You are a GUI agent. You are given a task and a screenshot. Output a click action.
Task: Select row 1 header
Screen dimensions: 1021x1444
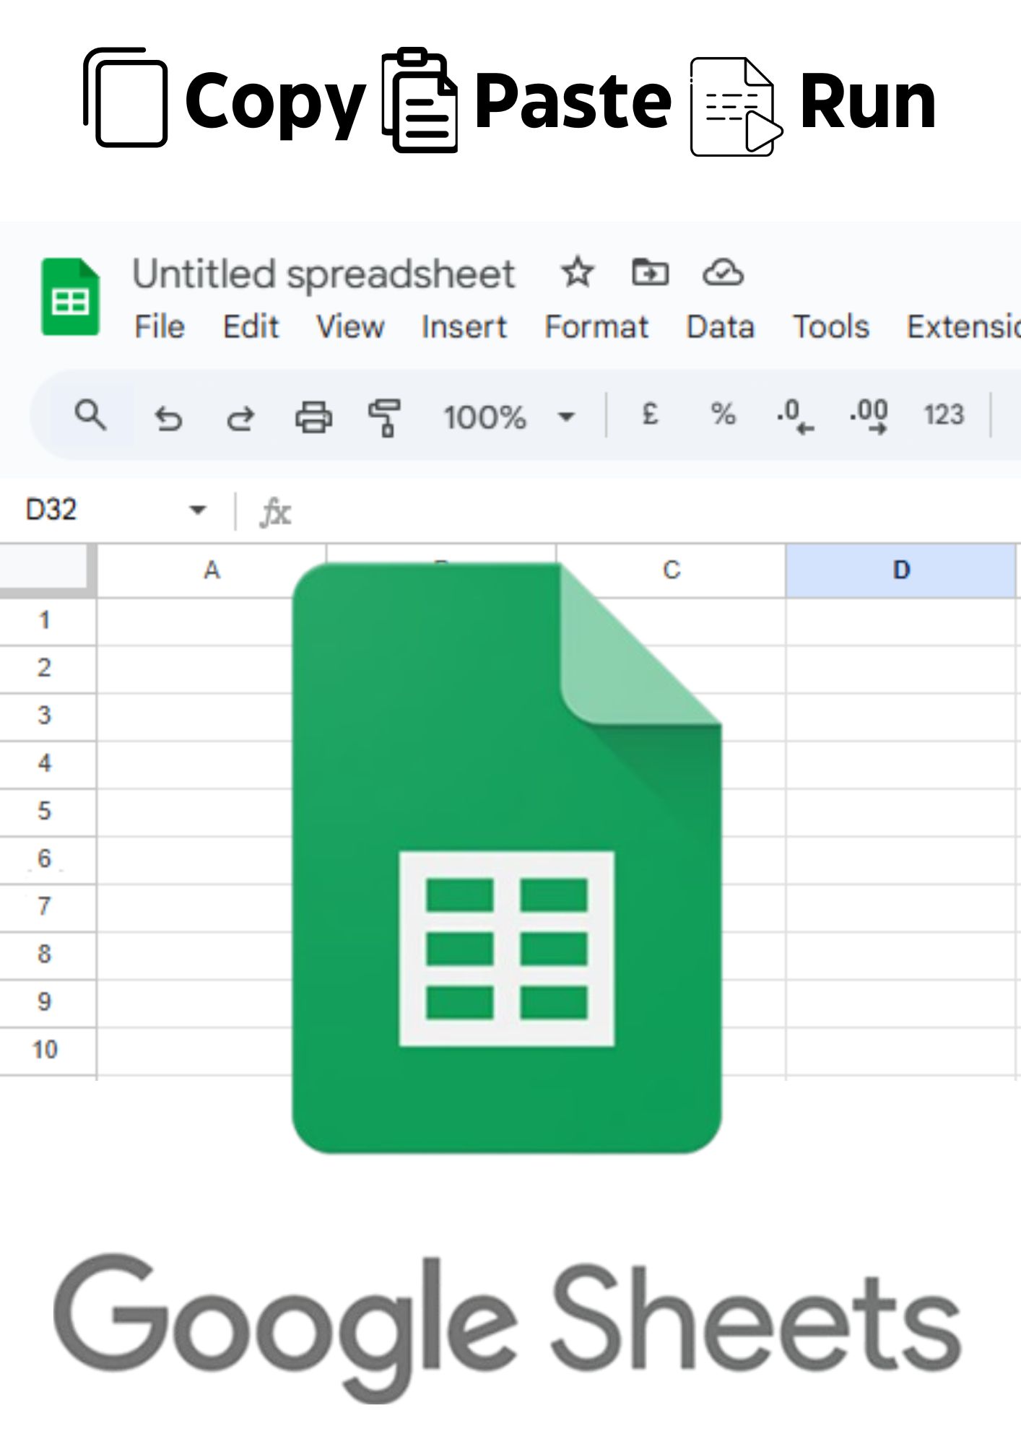48,621
